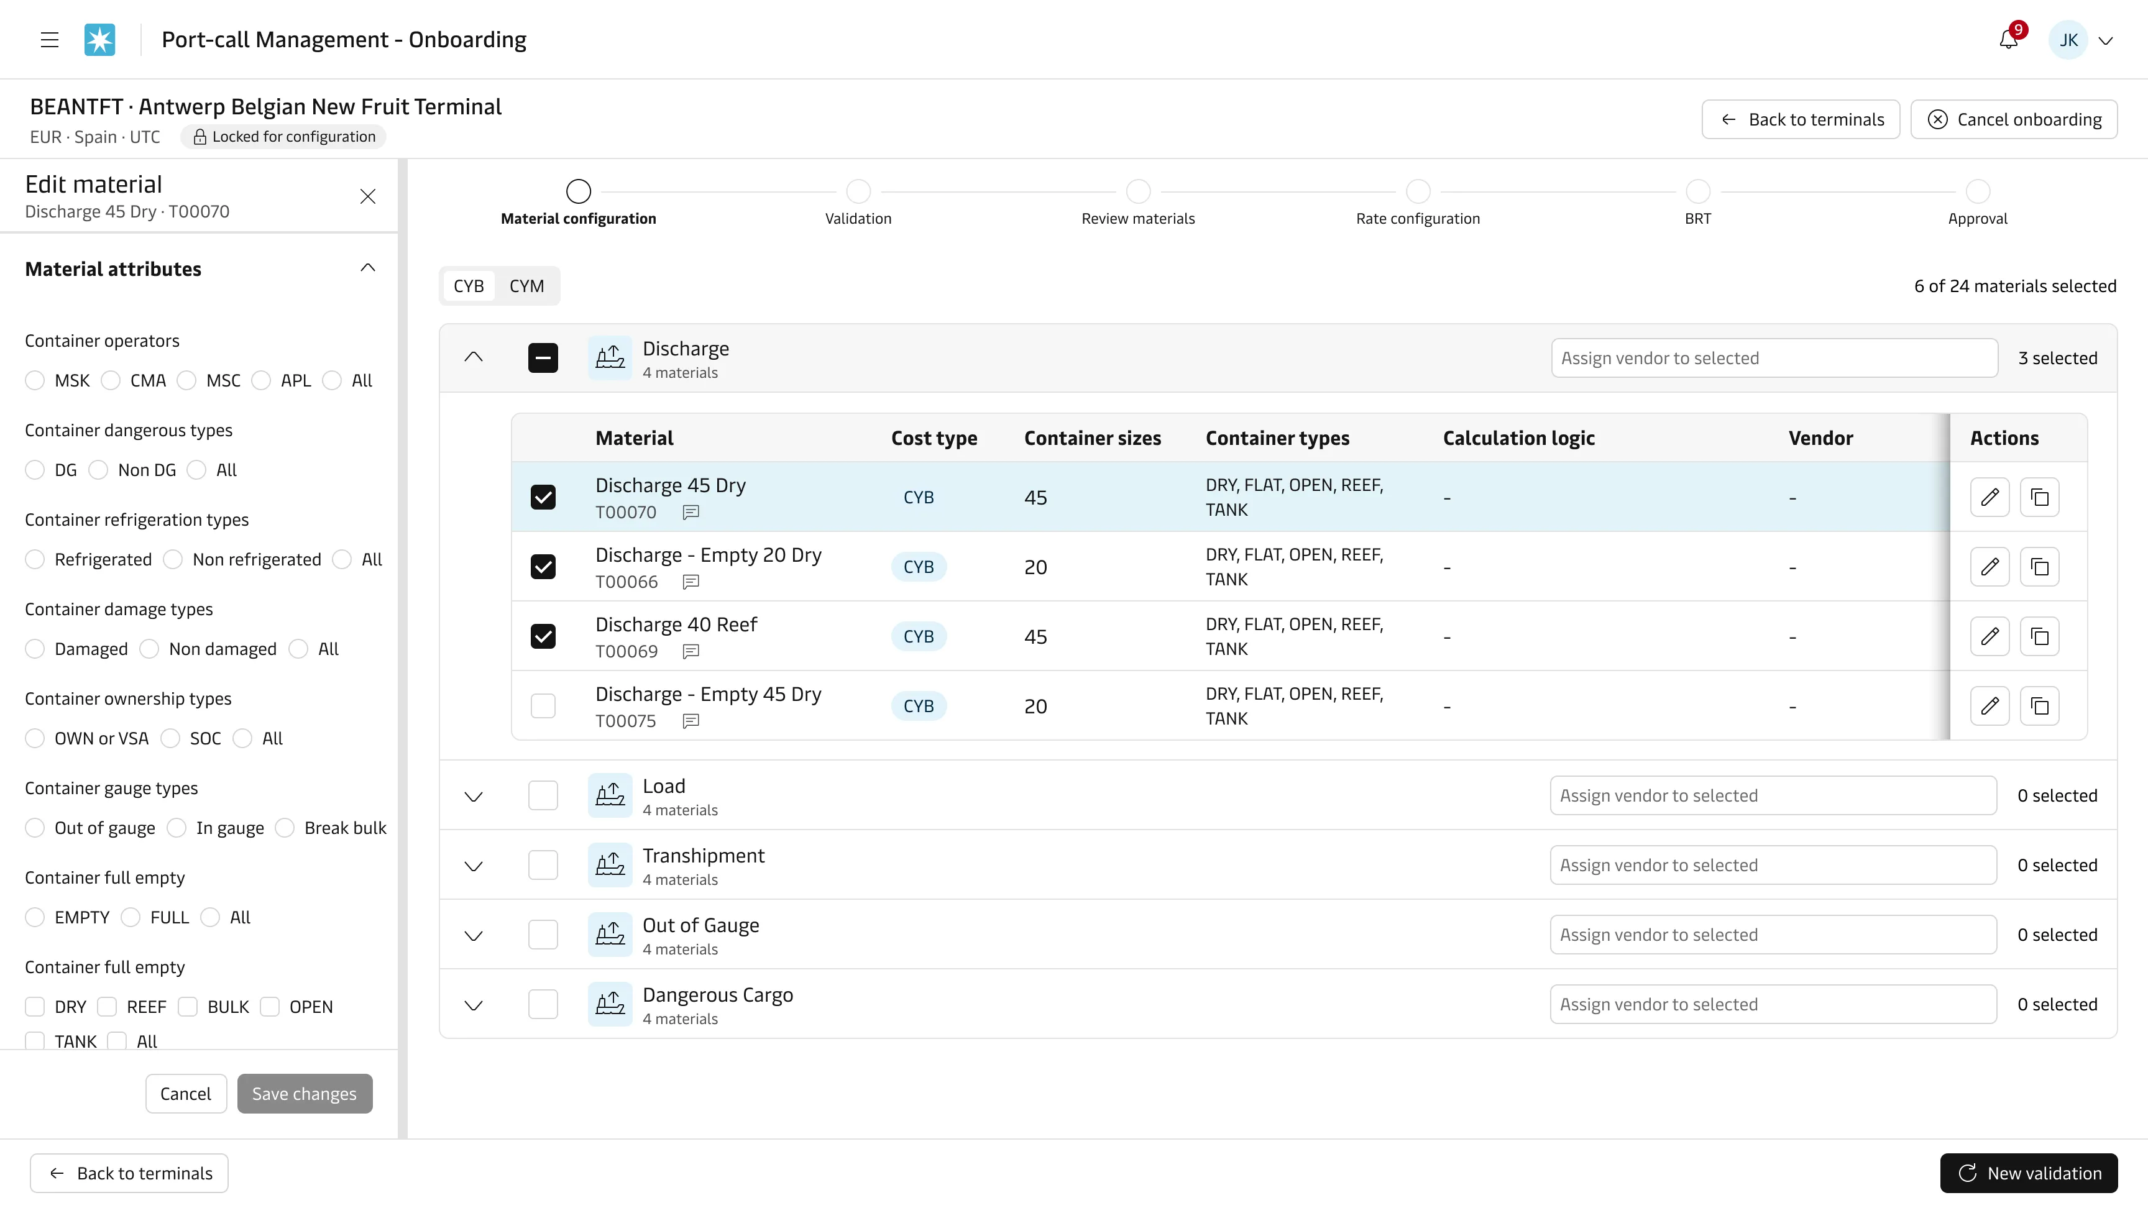2148x1208 pixels.
Task: Open the comment icon next to T00066
Action: coord(691,582)
